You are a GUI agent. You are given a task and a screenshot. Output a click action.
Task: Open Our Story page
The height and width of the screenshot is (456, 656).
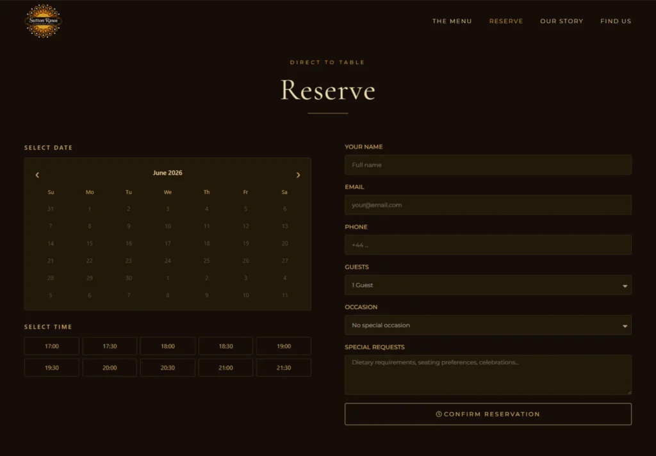click(561, 21)
